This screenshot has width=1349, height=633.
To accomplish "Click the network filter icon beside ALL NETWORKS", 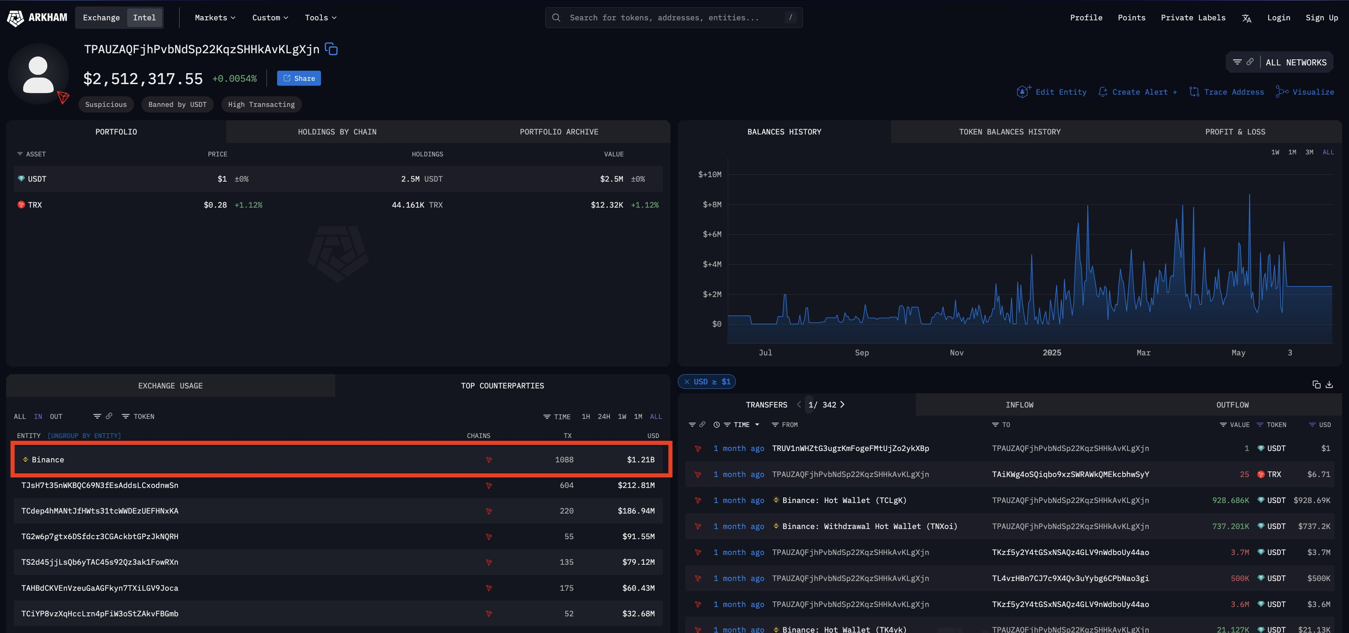I will (1237, 62).
